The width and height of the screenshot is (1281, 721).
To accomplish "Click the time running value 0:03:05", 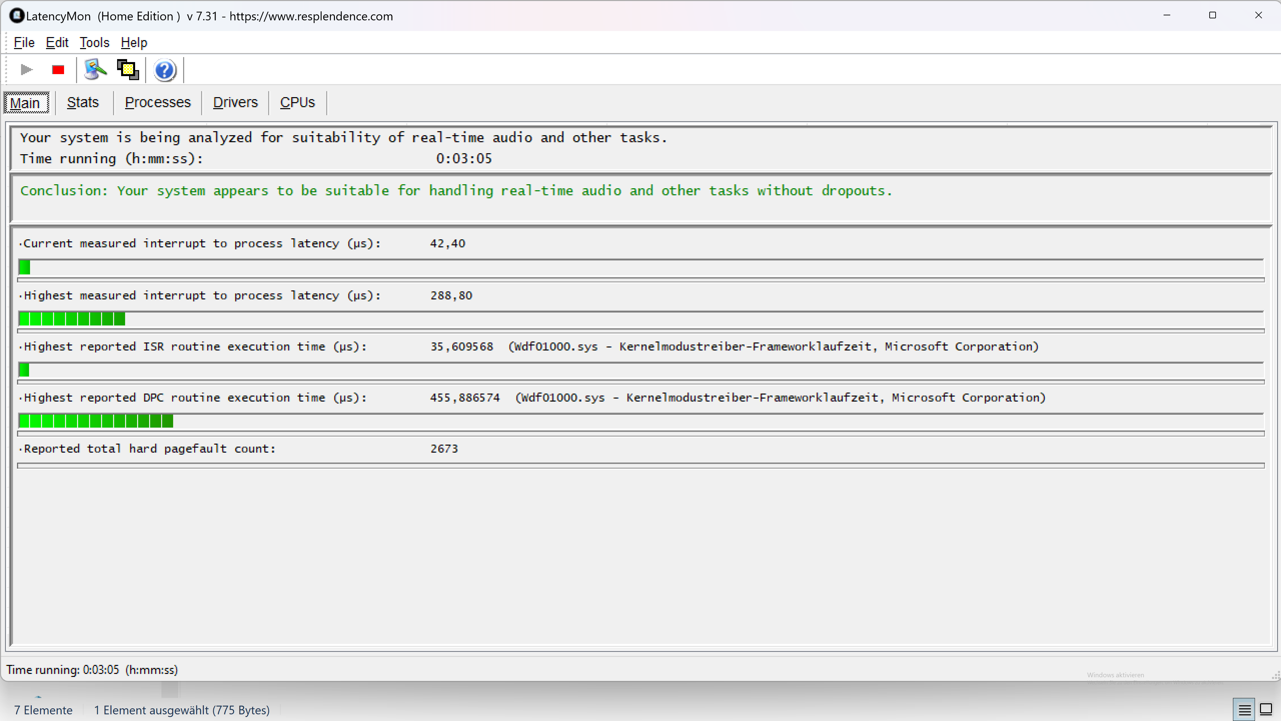I will (464, 159).
